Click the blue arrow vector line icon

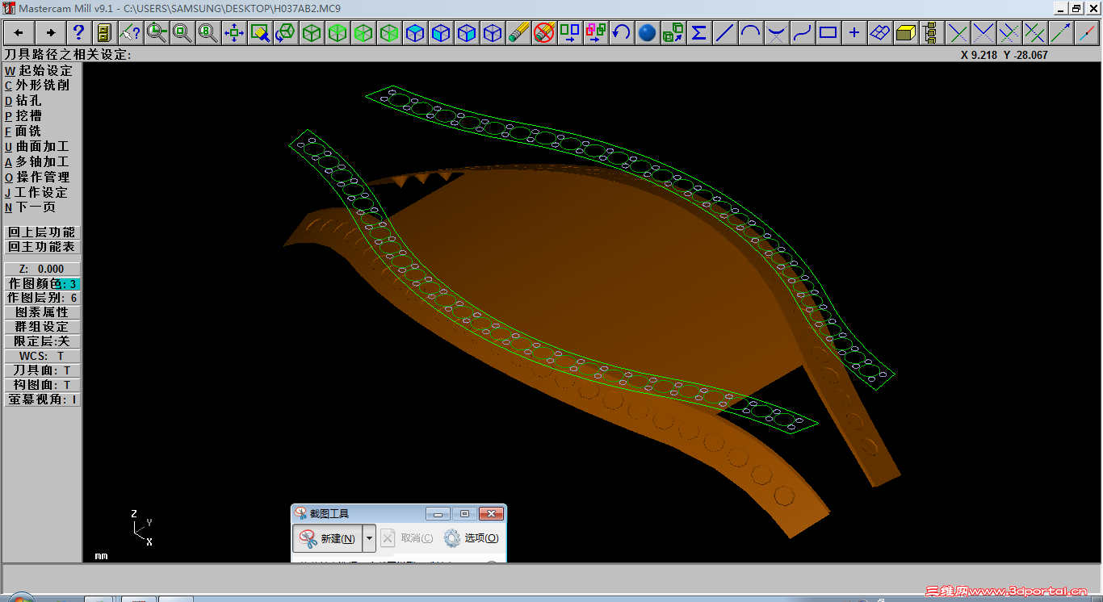(x=1060, y=33)
